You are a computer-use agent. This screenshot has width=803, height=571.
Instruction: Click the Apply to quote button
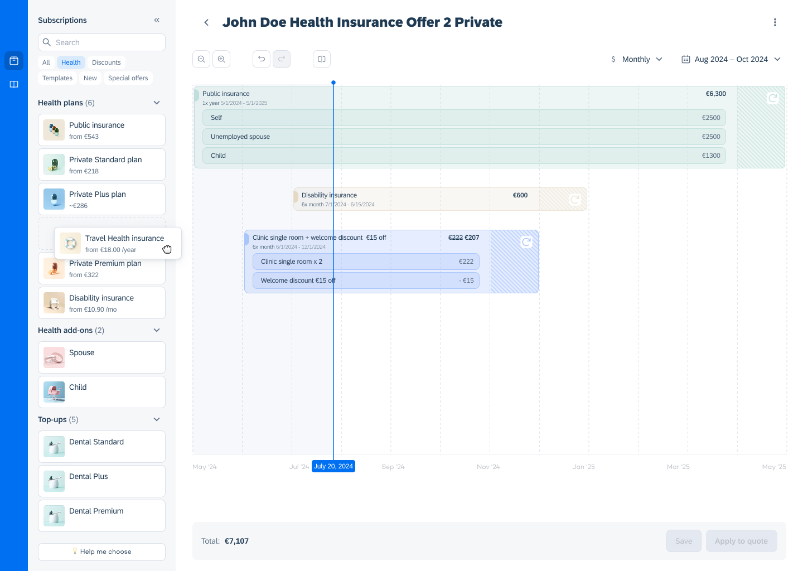pyautogui.click(x=741, y=541)
